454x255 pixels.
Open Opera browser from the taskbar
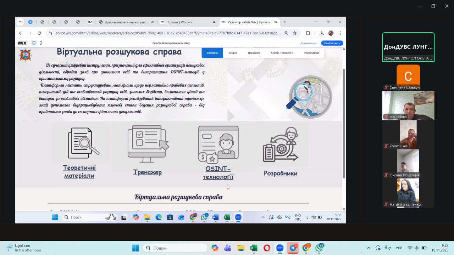coord(266,248)
